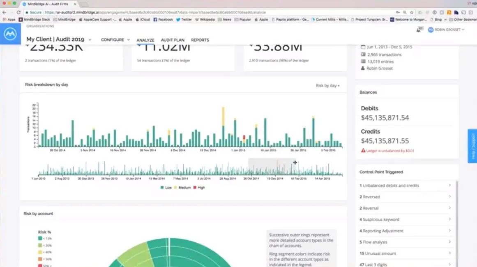
Task: Bookmark page using the star icon
Action: point(412,12)
